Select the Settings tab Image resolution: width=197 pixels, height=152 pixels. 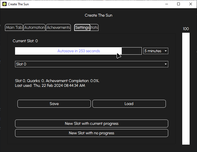click(82, 27)
